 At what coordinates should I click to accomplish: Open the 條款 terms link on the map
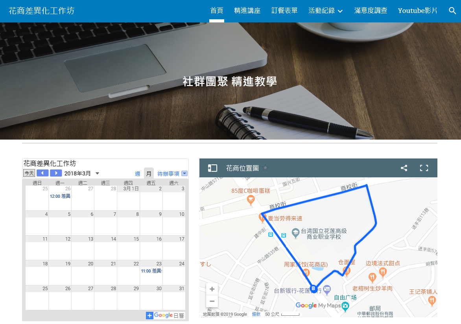coord(256,314)
